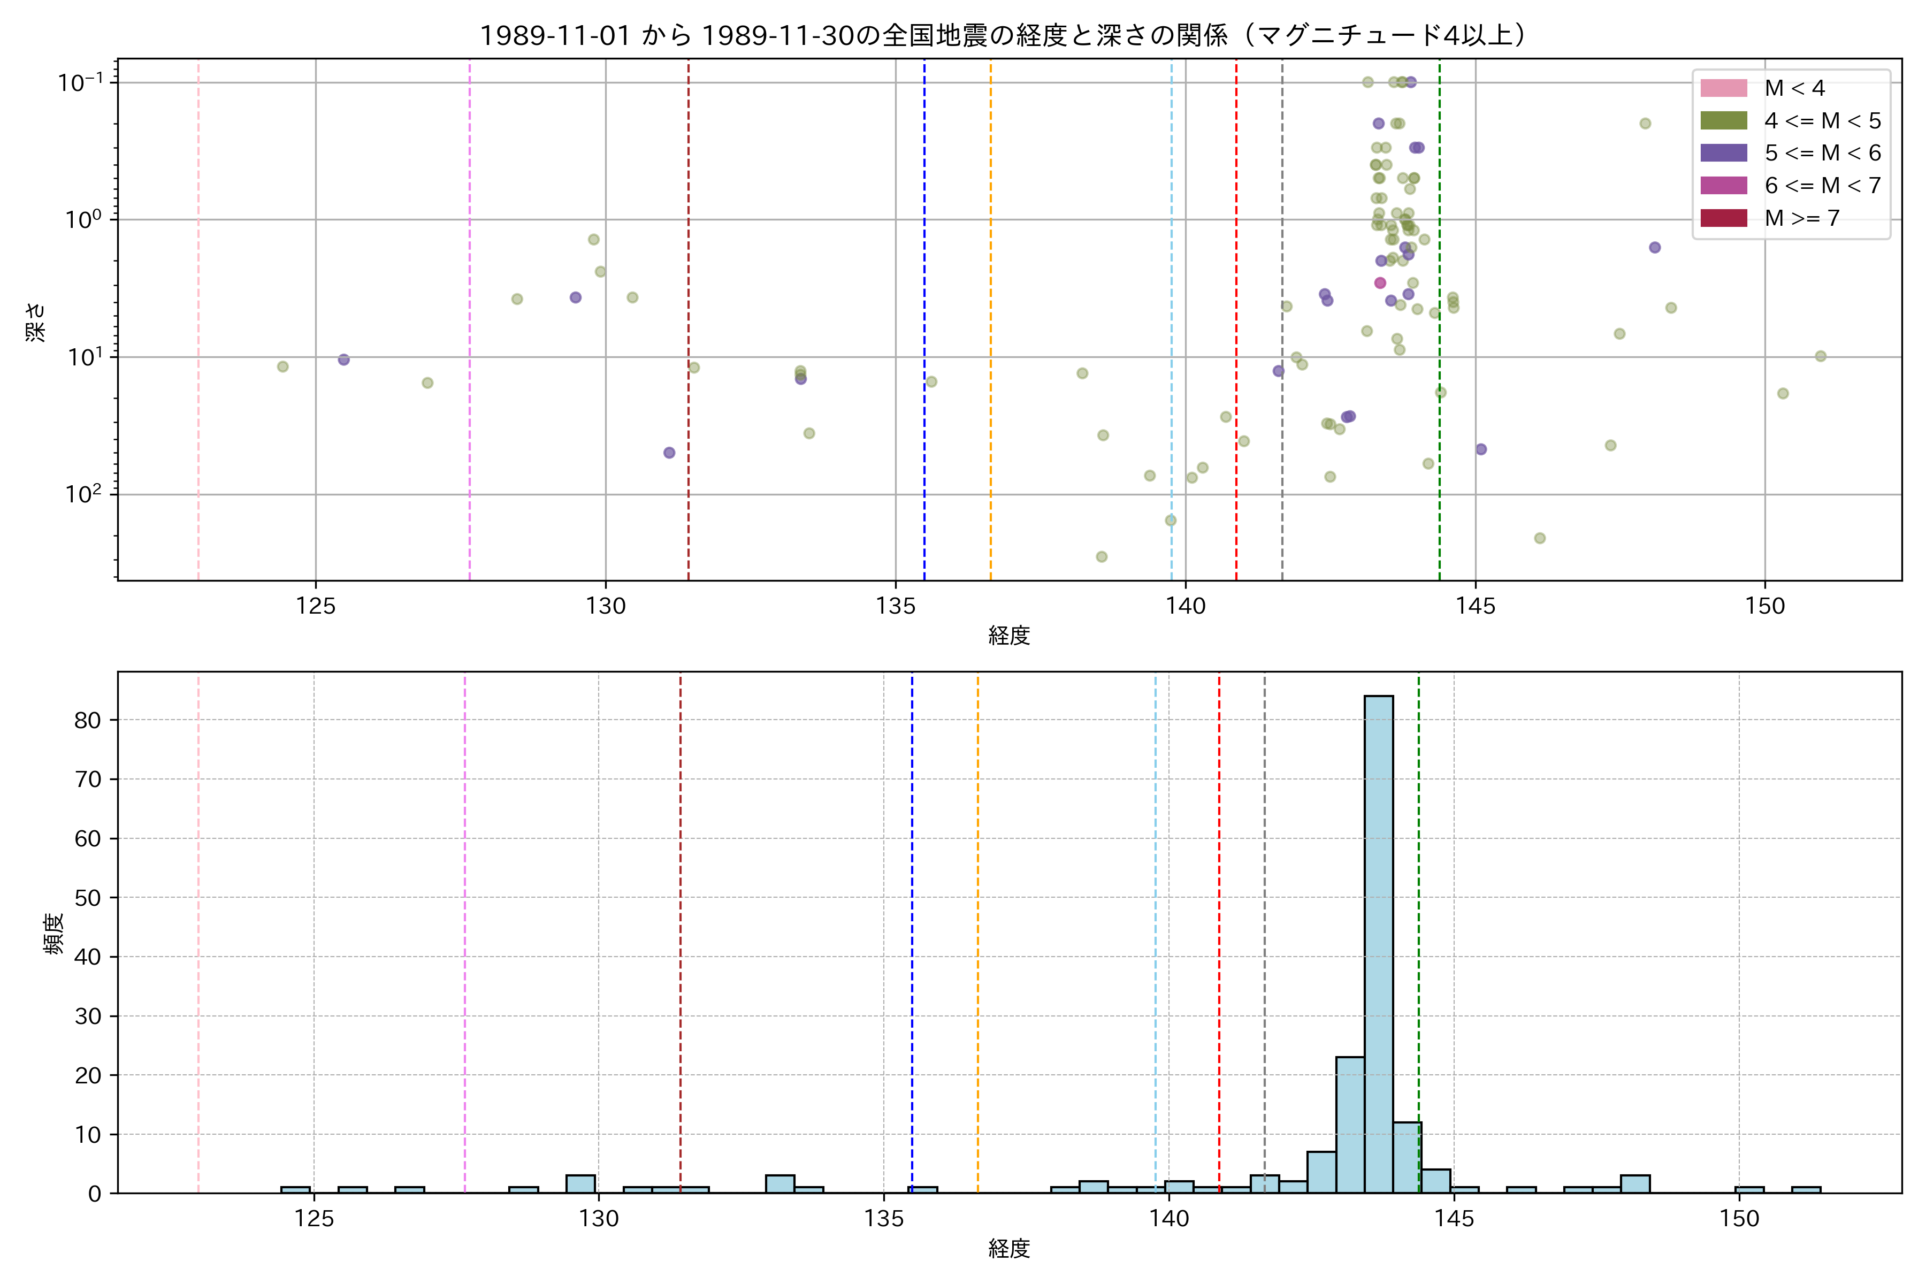Image resolution: width=1926 pixels, height=1284 pixels.
Task: Click the 80 tick label on histogram y-axis
Action: tap(88, 720)
